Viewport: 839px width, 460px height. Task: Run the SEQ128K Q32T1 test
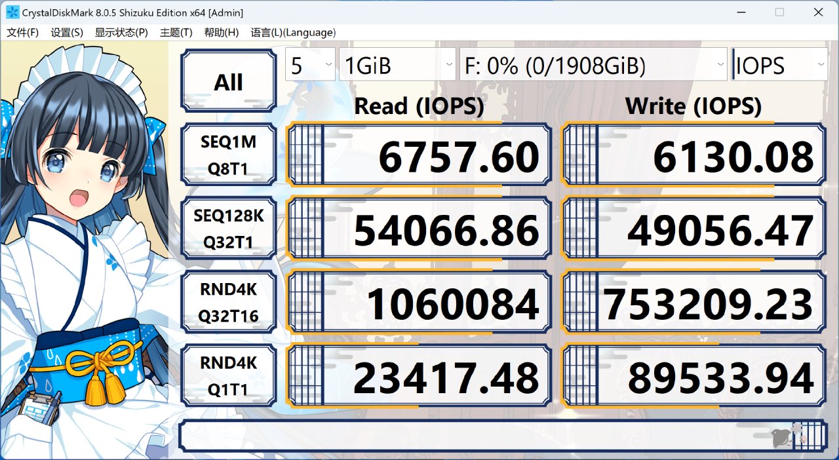pos(228,228)
